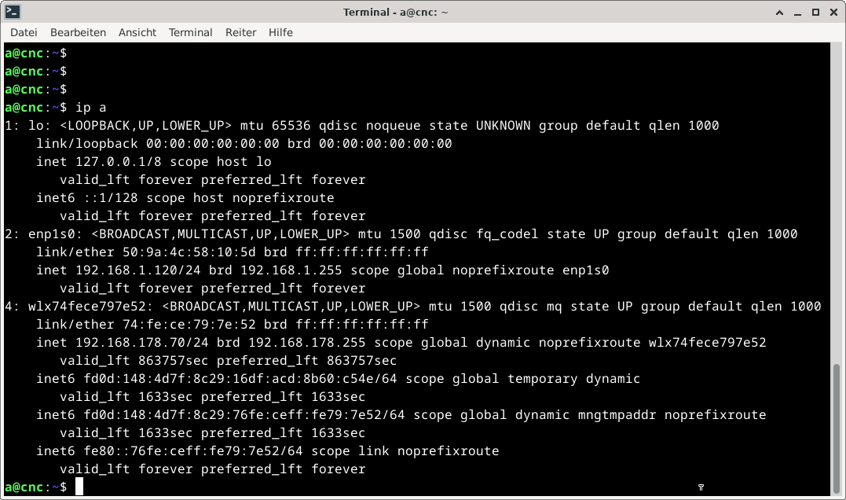Click the MAC address 50:9a:4c:58:10:5d

(x=189, y=252)
